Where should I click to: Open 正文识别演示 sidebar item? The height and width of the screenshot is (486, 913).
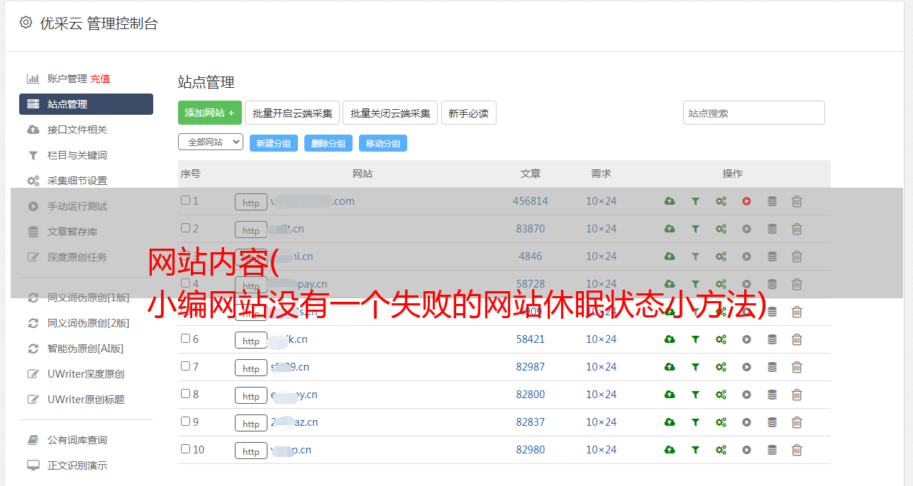click(77, 465)
